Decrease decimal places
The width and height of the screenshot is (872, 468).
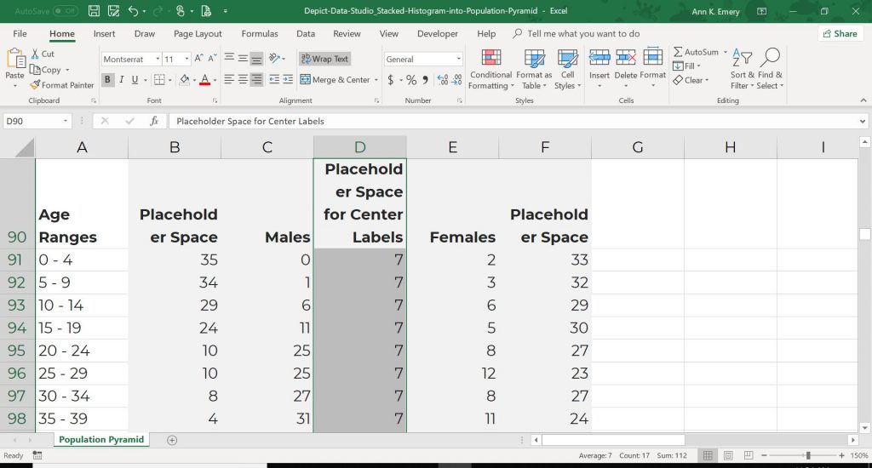456,80
